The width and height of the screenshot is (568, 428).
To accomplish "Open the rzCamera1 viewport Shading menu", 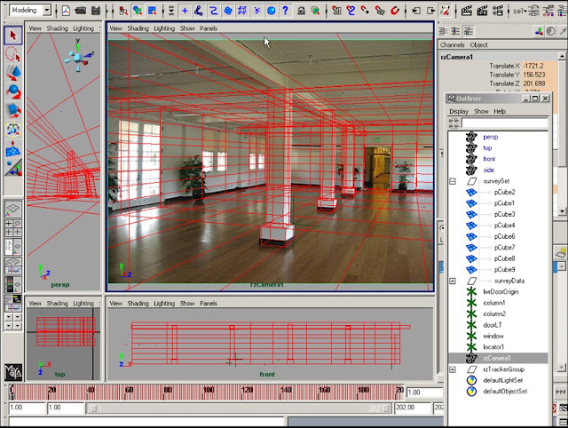I will click(x=138, y=28).
